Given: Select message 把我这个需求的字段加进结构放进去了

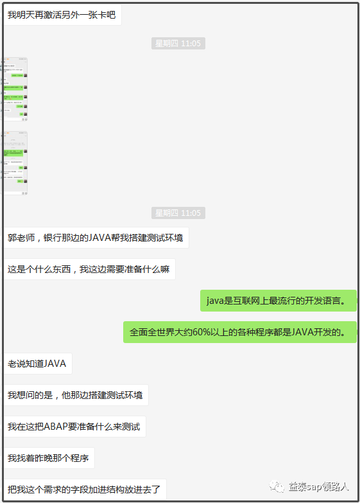Looking at the screenshot, I should pos(85,490).
